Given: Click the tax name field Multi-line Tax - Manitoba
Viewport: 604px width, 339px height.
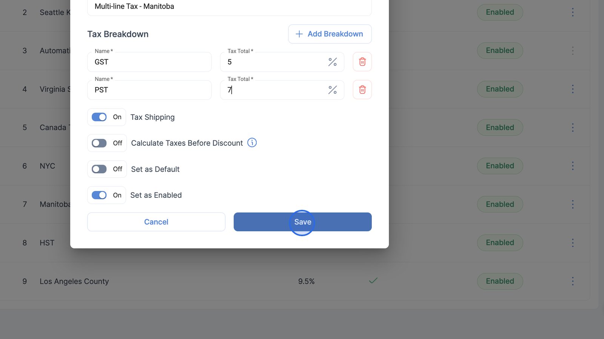Looking at the screenshot, I should tap(229, 6).
